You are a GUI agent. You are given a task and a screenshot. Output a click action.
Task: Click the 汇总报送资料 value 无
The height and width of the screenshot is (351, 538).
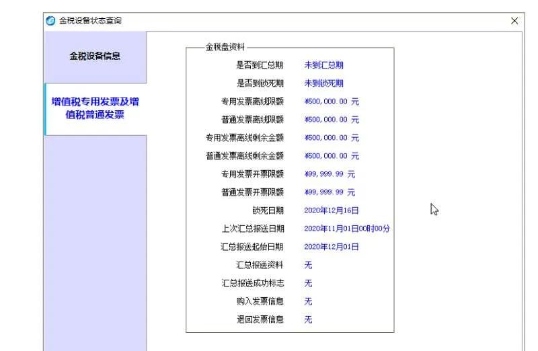coord(308,265)
